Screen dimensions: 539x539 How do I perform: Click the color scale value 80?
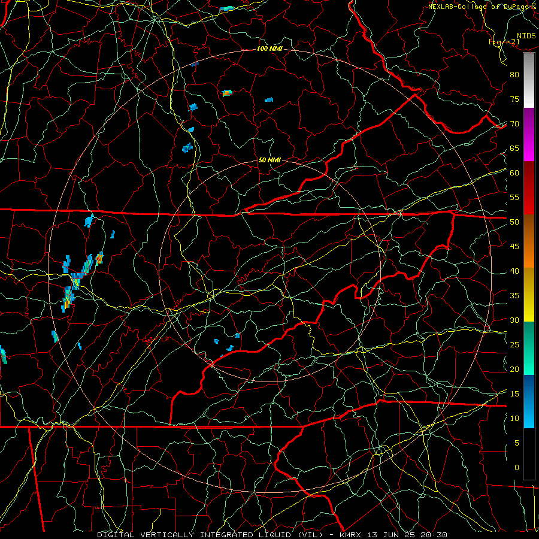[x=514, y=75]
